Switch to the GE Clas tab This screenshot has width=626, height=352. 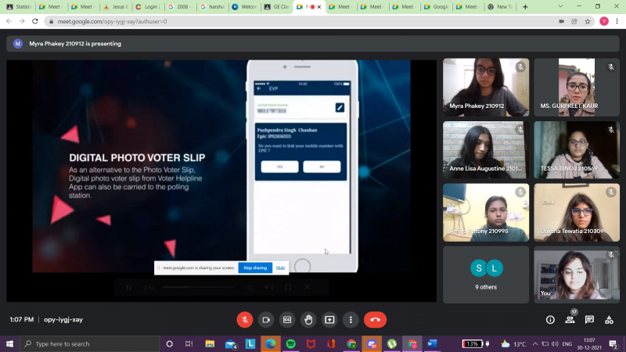pyautogui.click(x=277, y=7)
